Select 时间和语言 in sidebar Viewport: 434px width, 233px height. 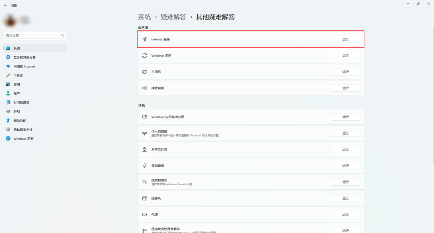35,102
